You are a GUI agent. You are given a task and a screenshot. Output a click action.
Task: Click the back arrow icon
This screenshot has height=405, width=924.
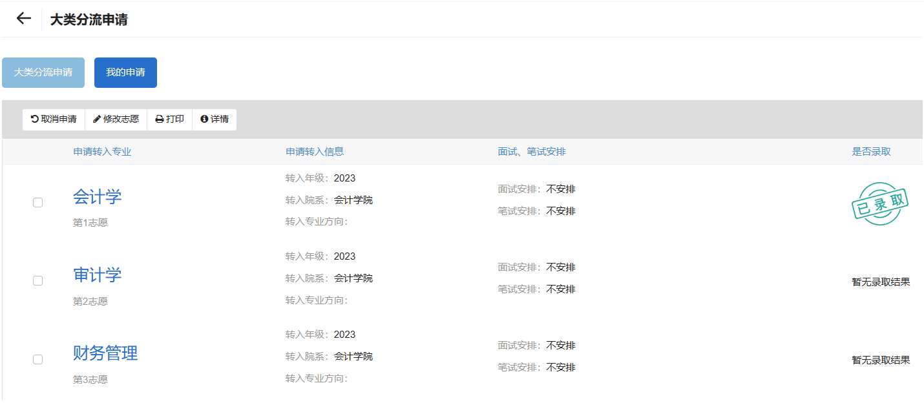(24, 19)
